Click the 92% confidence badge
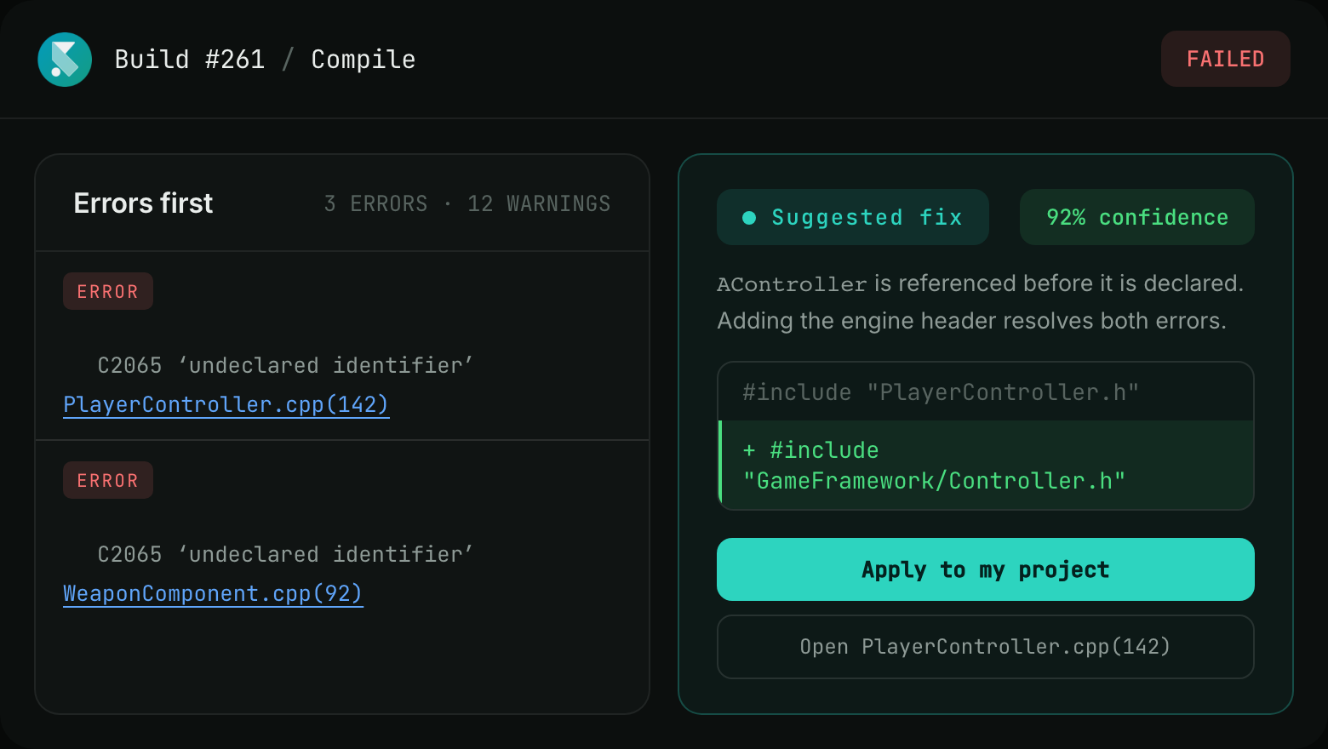Viewport: 1328px width, 749px height. point(1137,217)
